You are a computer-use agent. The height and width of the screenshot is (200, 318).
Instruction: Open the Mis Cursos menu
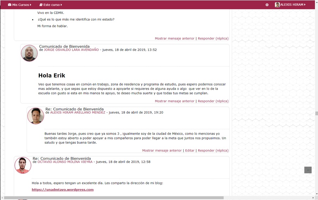pos(19,5)
